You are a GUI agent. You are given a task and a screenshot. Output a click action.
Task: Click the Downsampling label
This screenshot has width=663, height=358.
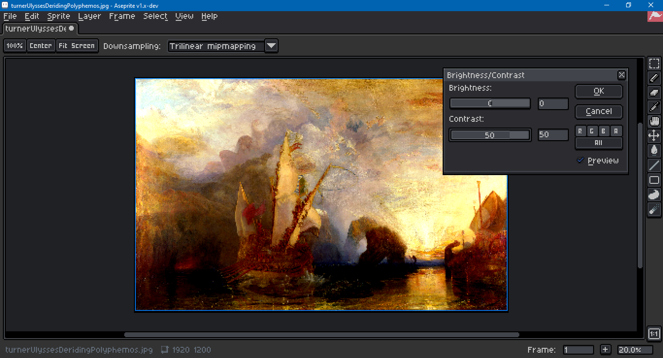pyautogui.click(x=132, y=46)
